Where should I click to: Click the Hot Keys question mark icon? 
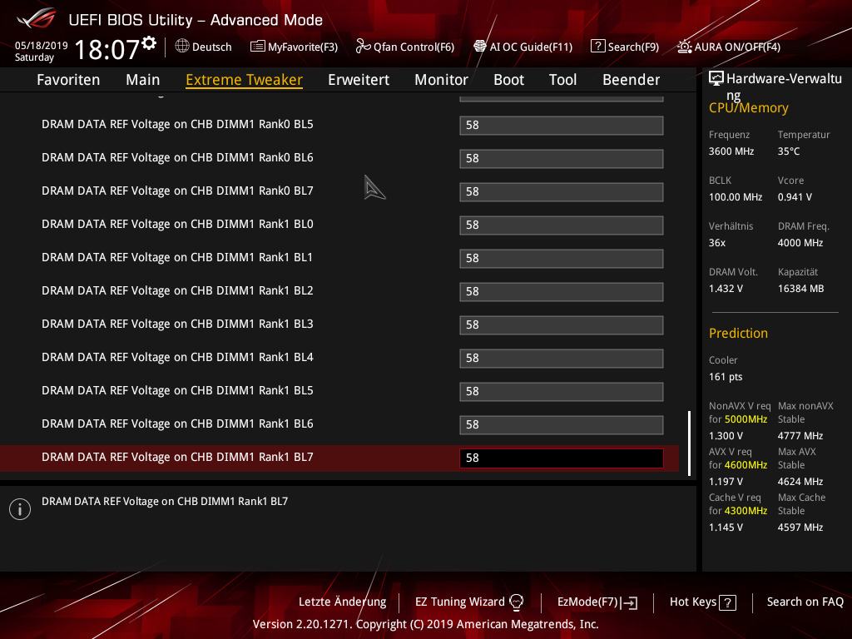tap(727, 602)
